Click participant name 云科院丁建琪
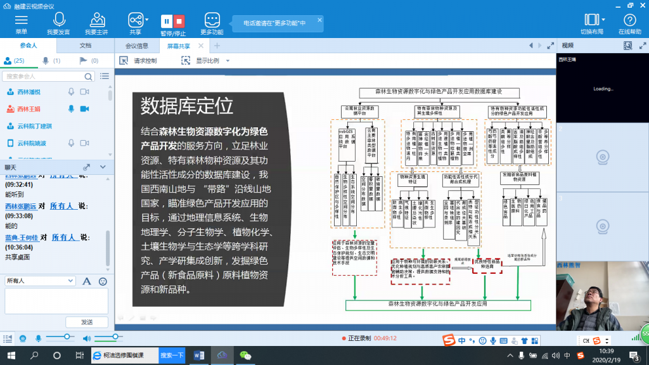 pyautogui.click(x=35, y=126)
